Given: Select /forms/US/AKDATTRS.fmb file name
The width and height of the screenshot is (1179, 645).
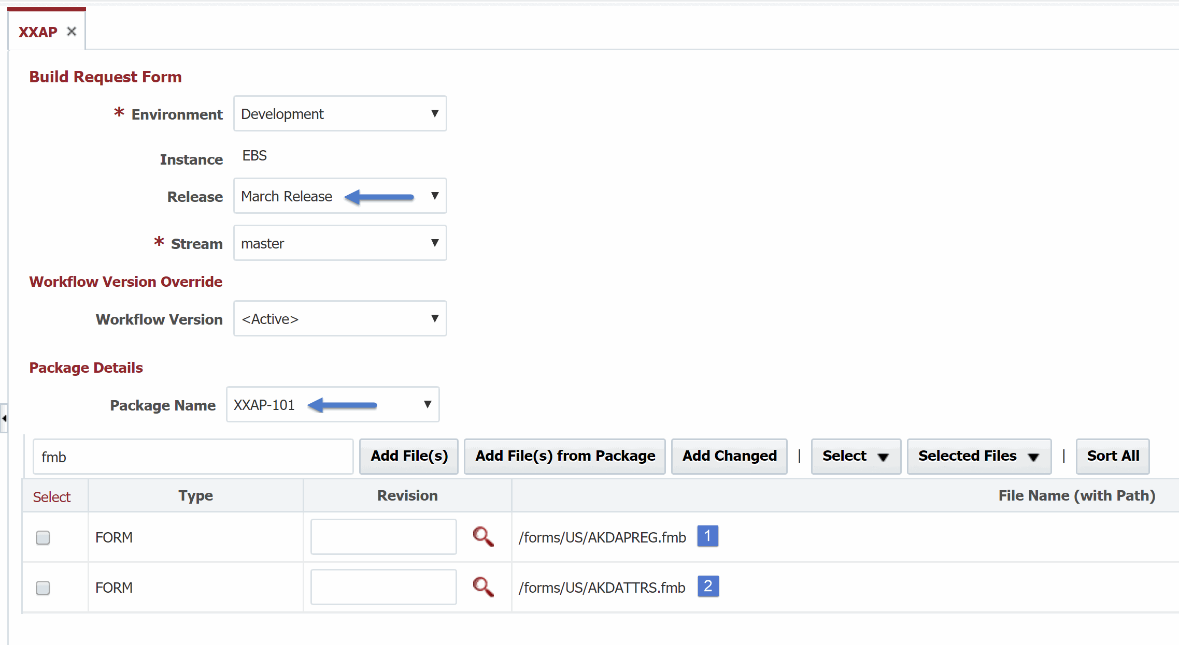Looking at the screenshot, I should point(602,588).
